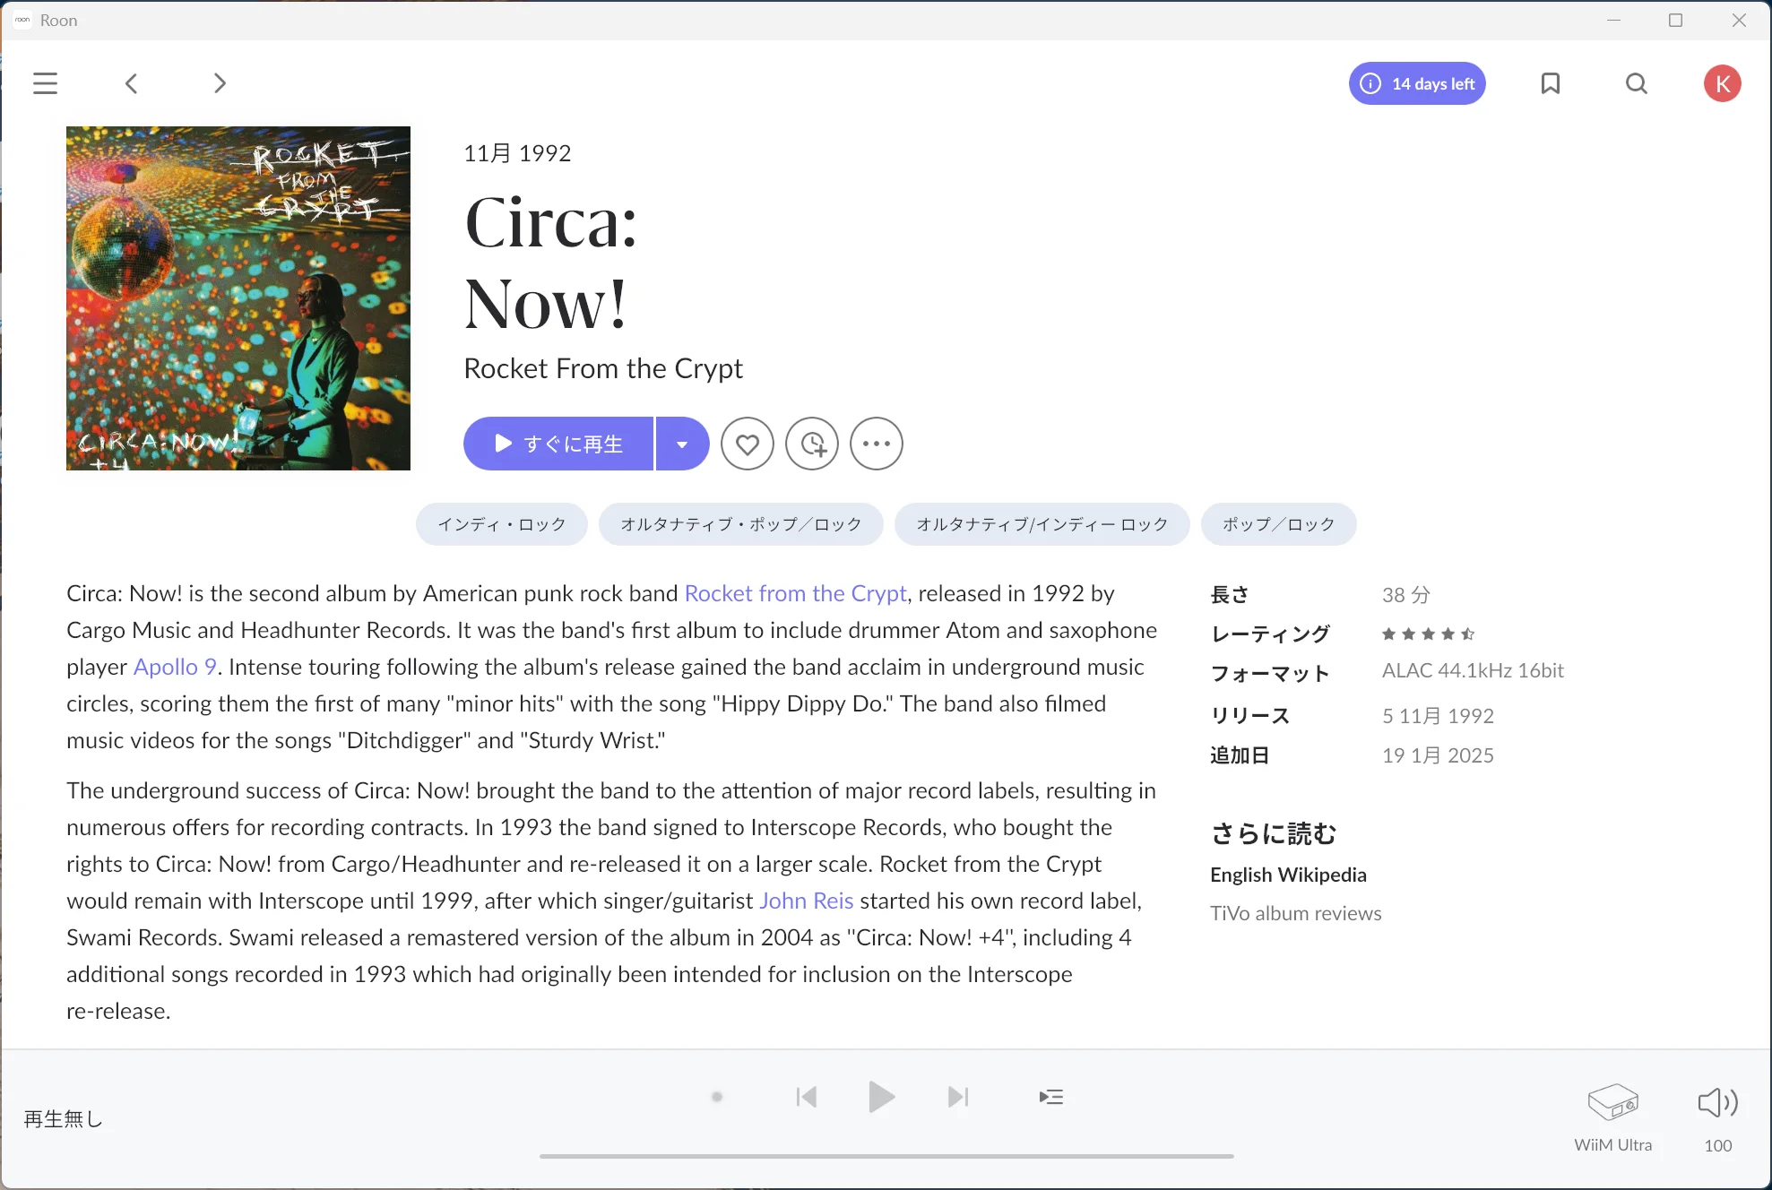
Task: Click the add to library icon
Action: click(812, 444)
